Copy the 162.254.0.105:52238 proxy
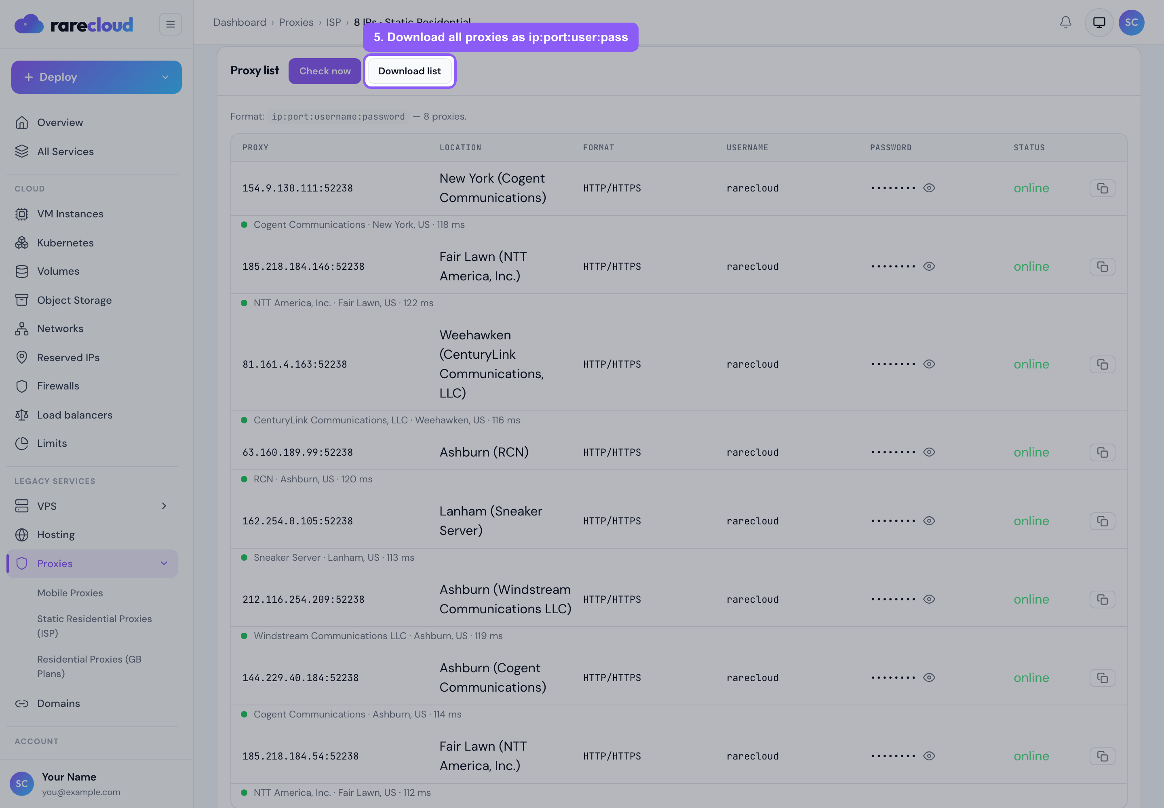 [1102, 521]
